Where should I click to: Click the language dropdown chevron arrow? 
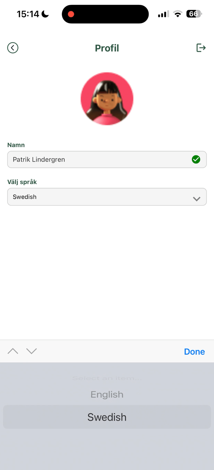point(197,199)
